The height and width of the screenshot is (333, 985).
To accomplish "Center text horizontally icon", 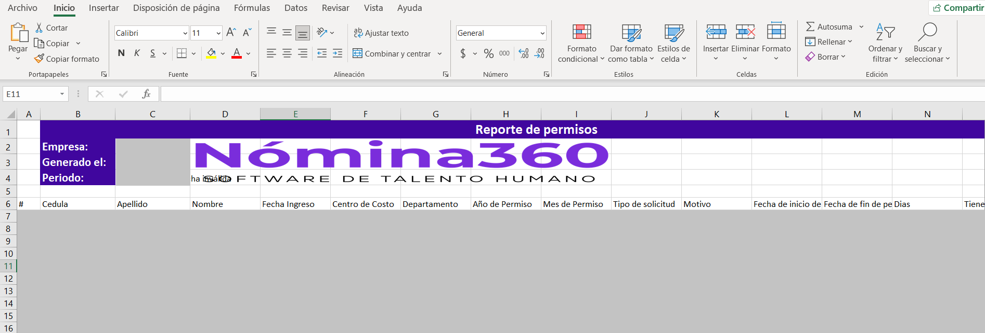I will [287, 53].
